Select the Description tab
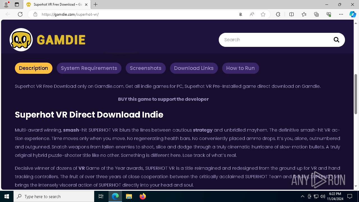Image resolution: width=359 pixels, height=202 pixels. coord(33,68)
